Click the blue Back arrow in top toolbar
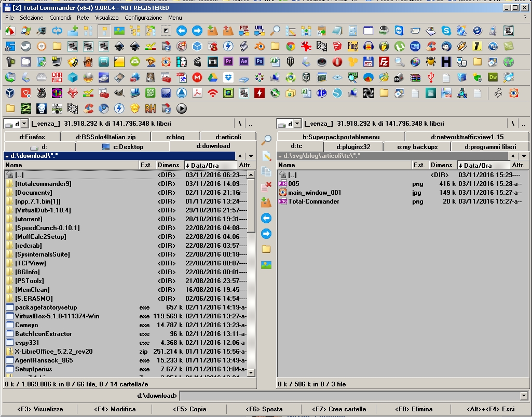Screen dimensions: 532x417 coord(182,31)
